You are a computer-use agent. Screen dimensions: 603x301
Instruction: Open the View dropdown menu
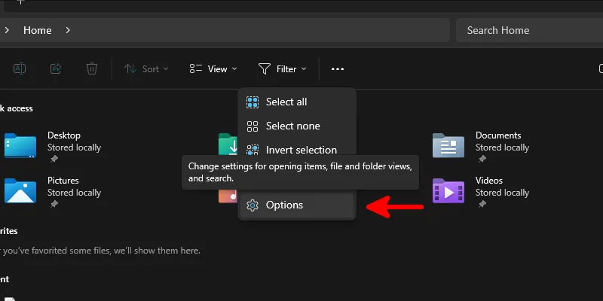213,69
